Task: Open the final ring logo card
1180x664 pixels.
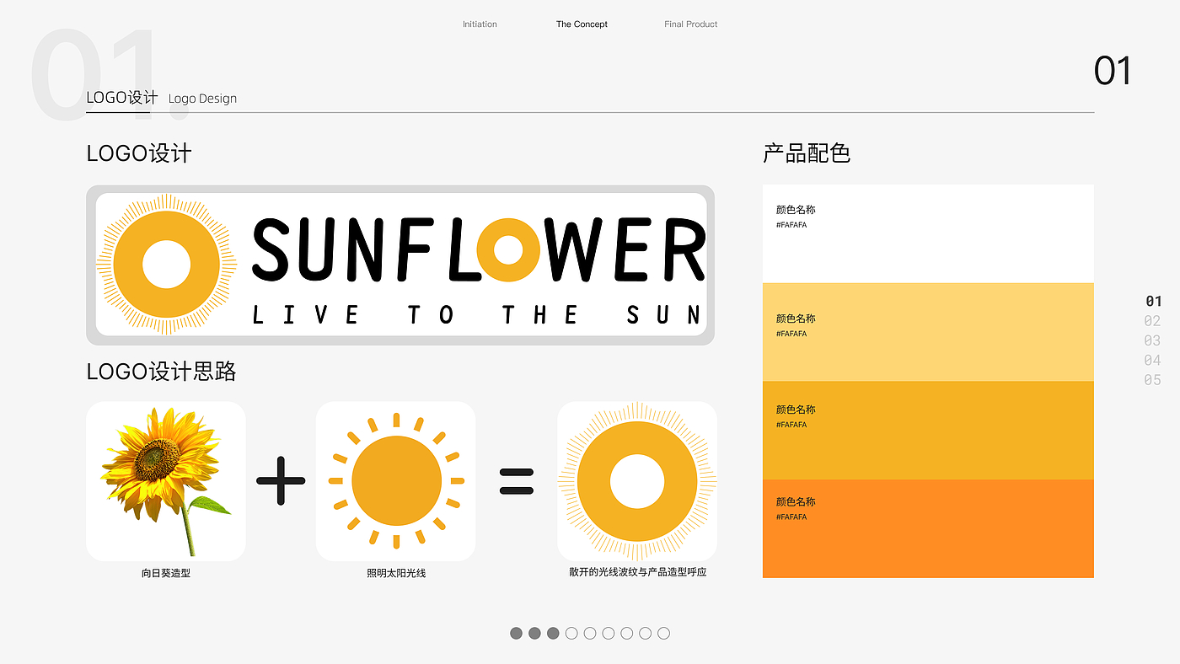Action: tap(637, 481)
